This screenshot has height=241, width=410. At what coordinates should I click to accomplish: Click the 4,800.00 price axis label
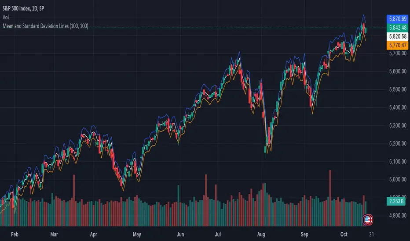click(x=398, y=216)
